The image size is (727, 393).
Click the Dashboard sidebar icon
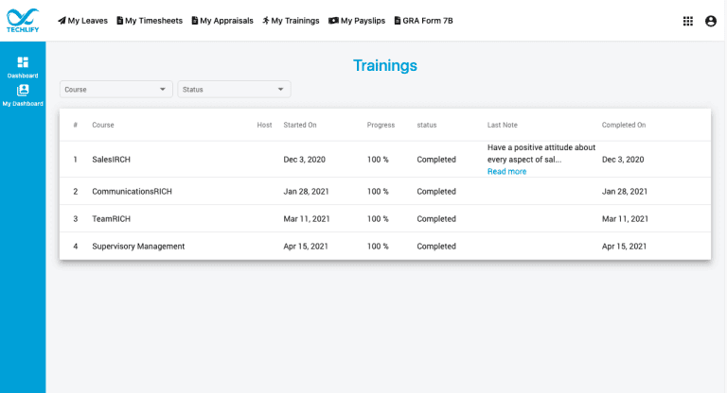pos(23,62)
